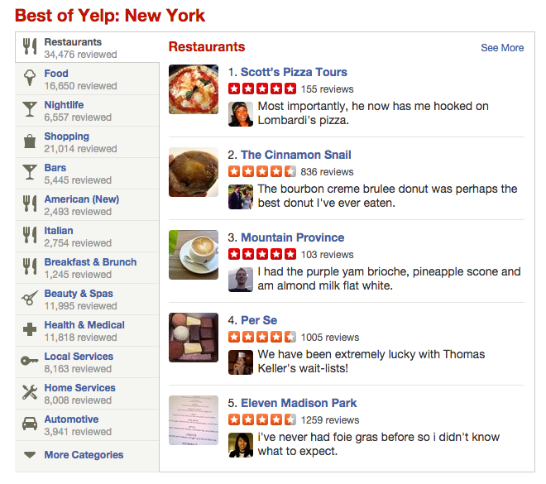Click the martini glass Nightlife icon
The image size is (546, 484).
coord(30,110)
